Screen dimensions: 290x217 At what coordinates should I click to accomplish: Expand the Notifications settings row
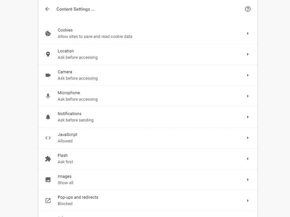248,116
